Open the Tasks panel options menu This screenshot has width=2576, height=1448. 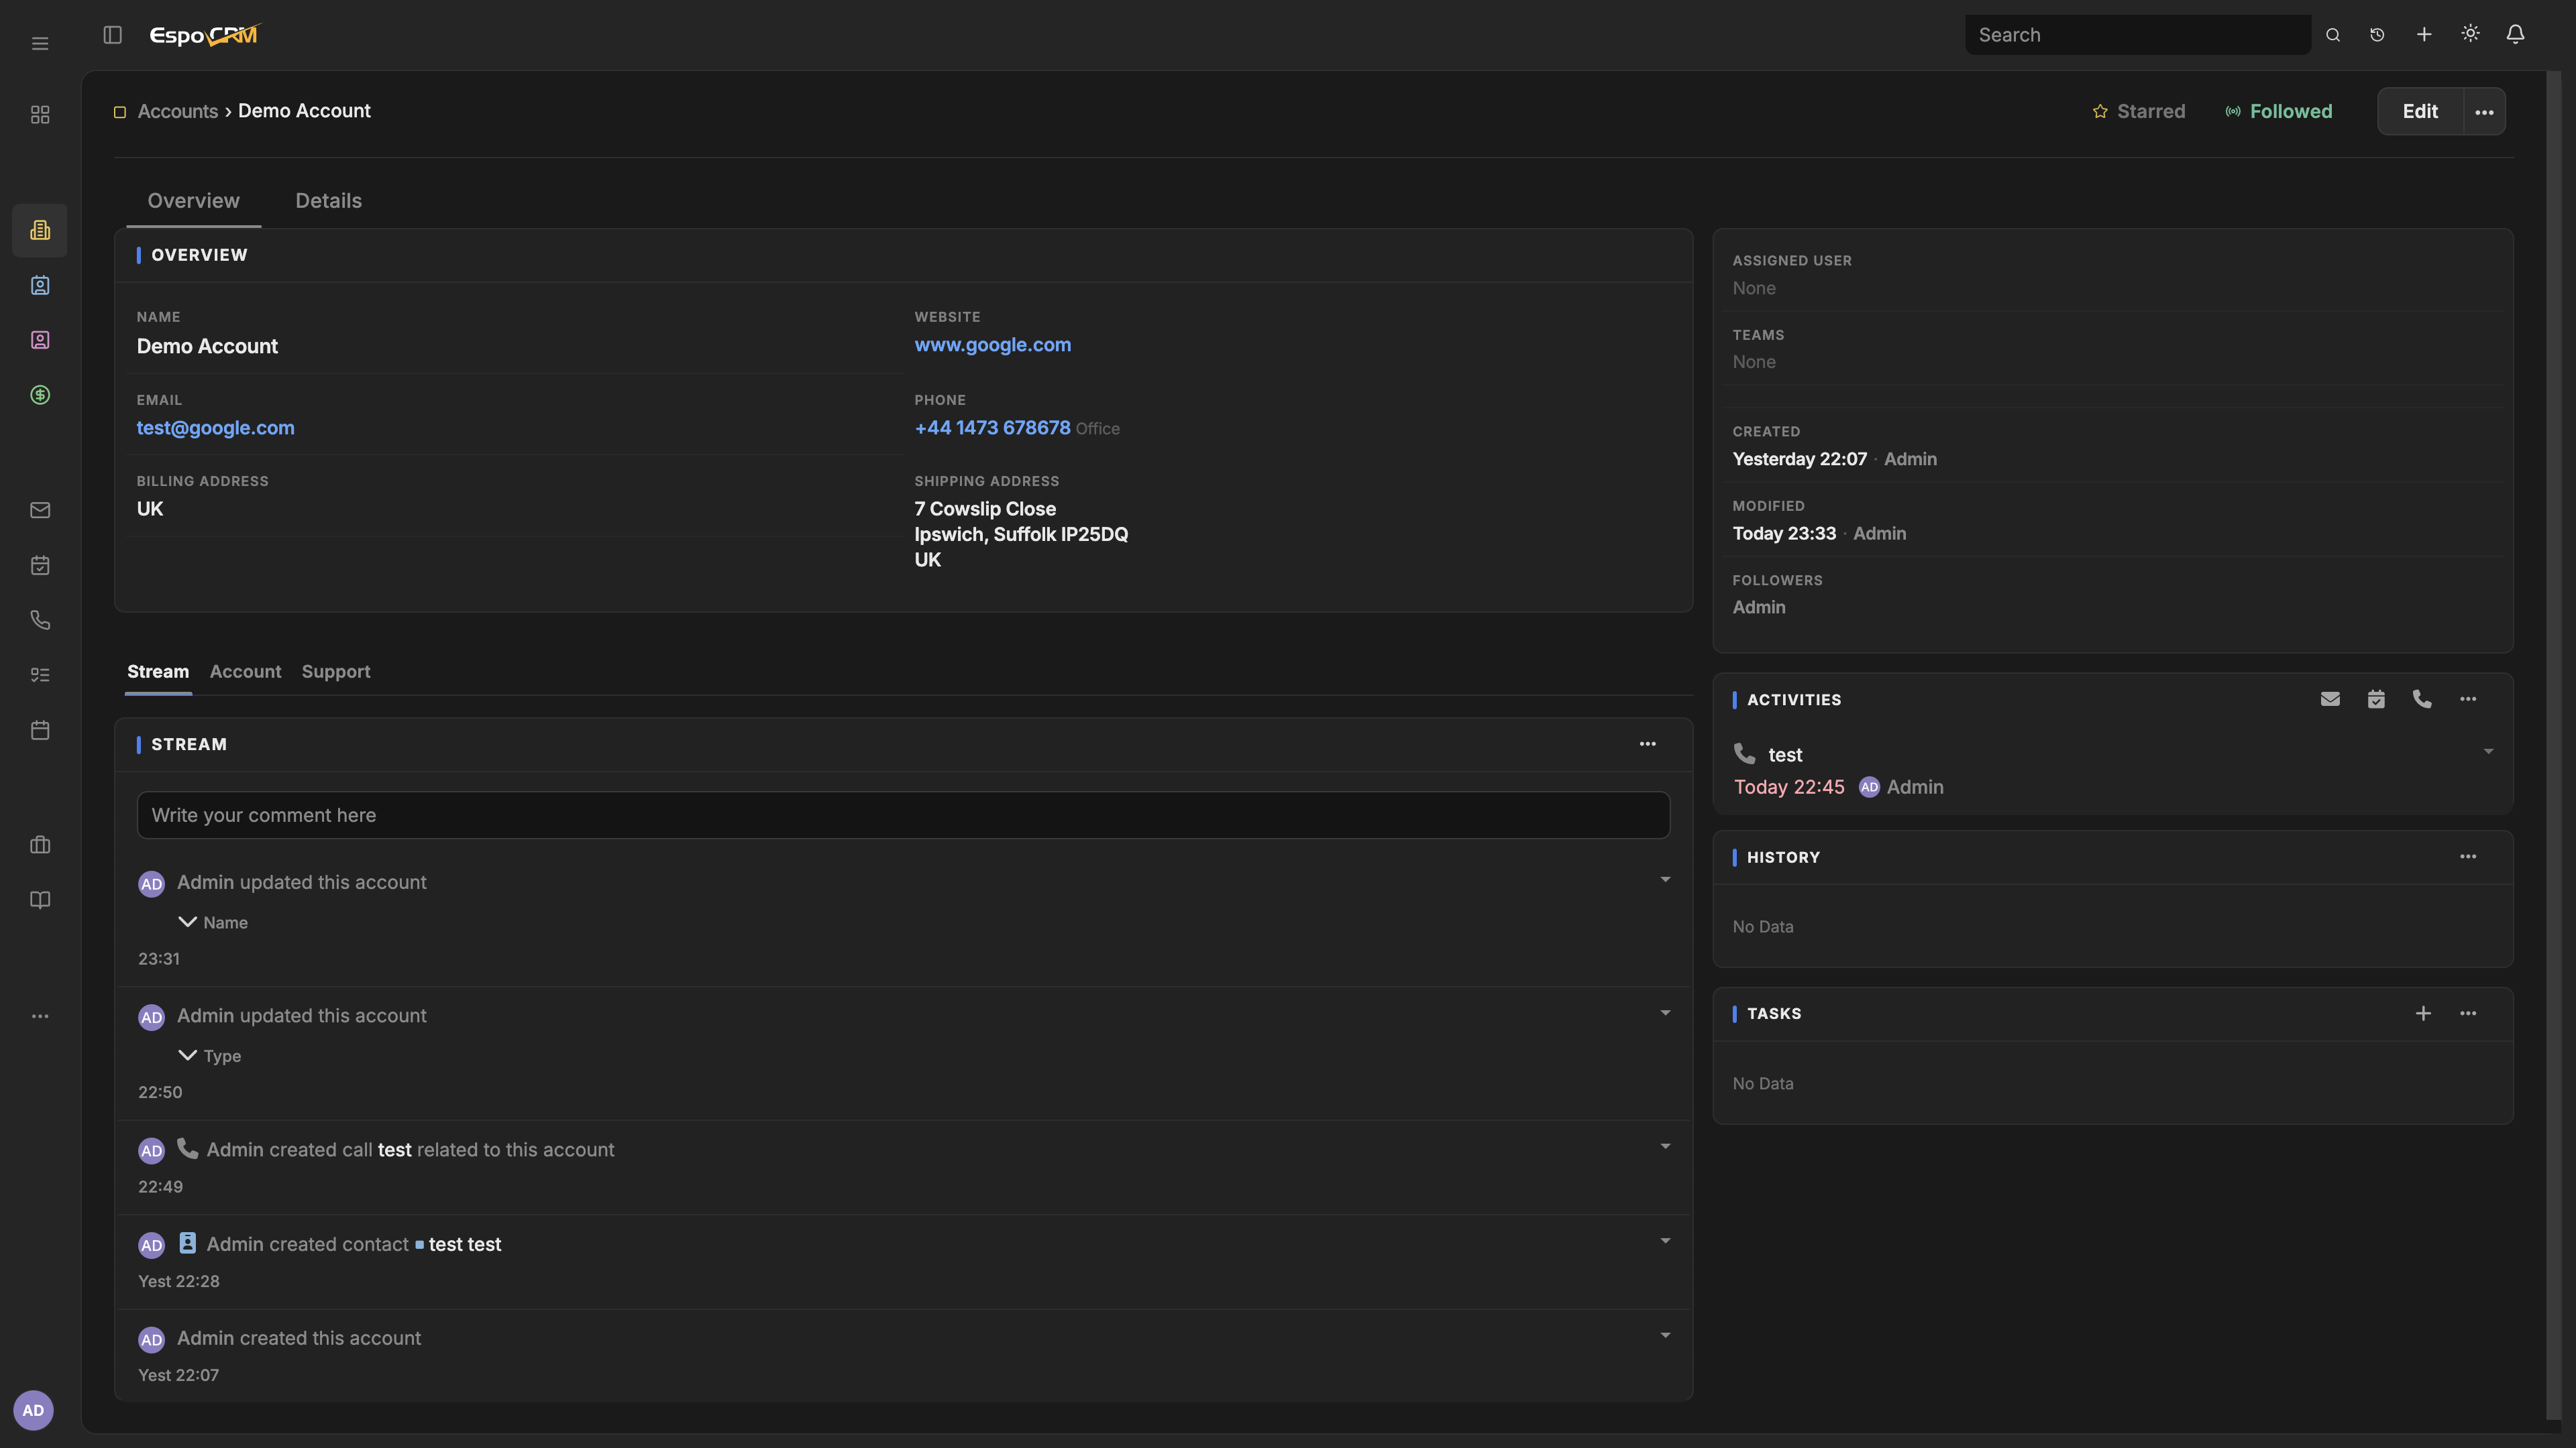pos(2468,1014)
